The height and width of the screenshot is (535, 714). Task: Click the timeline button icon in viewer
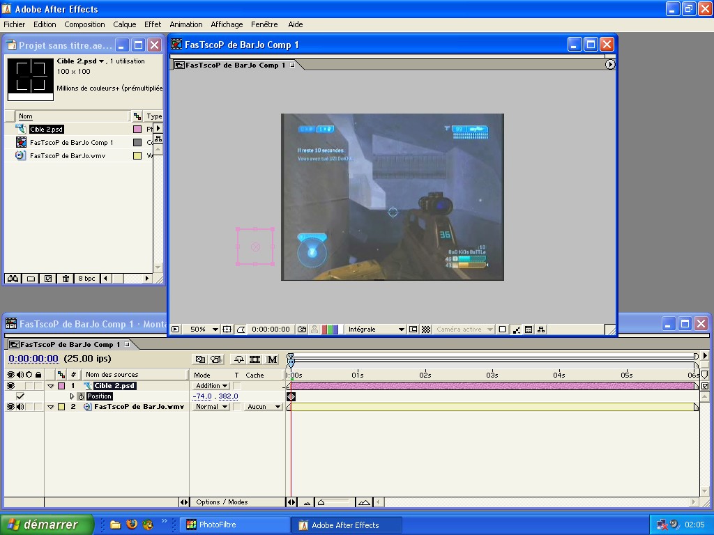529,329
